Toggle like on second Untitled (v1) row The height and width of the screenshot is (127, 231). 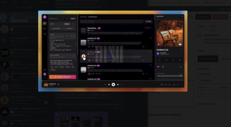pos(89,74)
